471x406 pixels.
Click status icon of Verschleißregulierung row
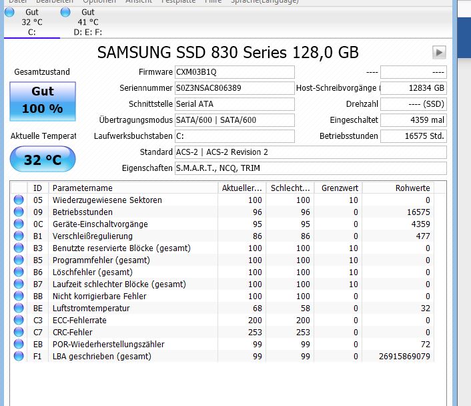(19, 236)
